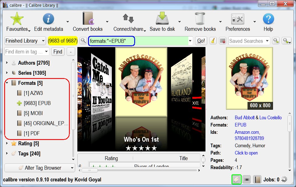Open the Amazon.com id link
Viewport: 296px width, 187px height.
pyautogui.click(x=247, y=132)
